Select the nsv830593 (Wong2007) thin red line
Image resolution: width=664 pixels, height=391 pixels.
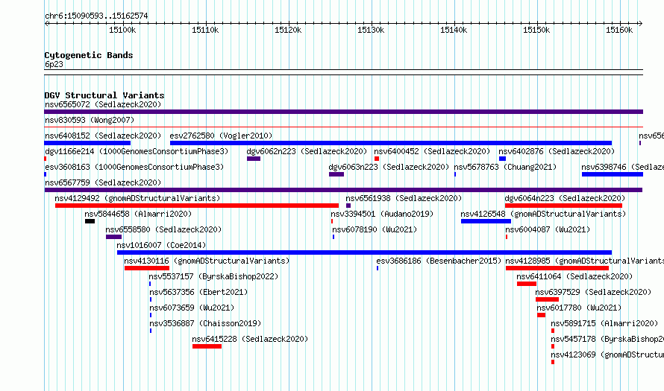343,127
